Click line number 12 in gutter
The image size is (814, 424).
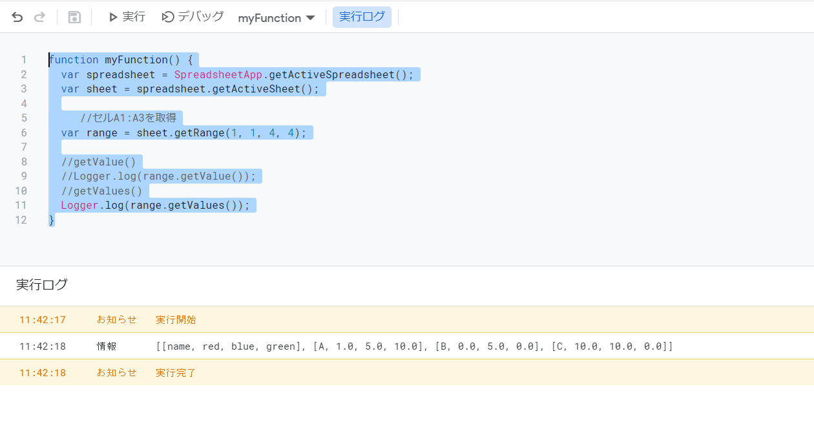(21, 220)
